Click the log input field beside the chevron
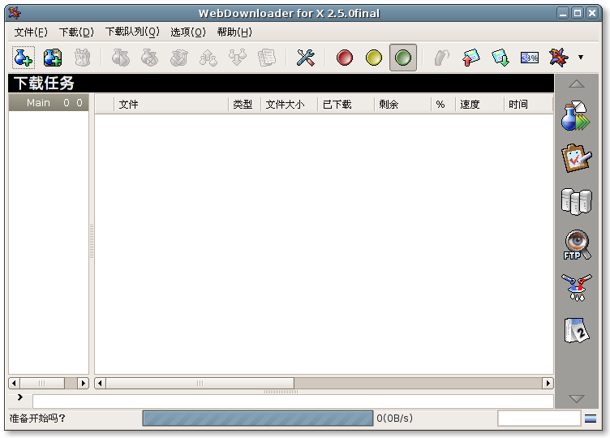This screenshot has width=610, height=438. tap(293, 401)
